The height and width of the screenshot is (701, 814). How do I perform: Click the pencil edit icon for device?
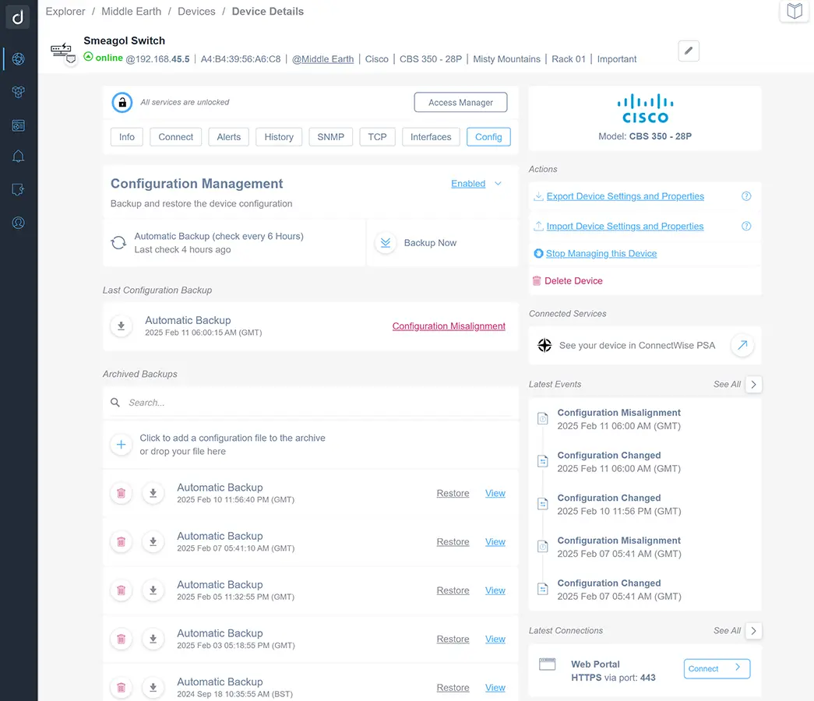689,51
